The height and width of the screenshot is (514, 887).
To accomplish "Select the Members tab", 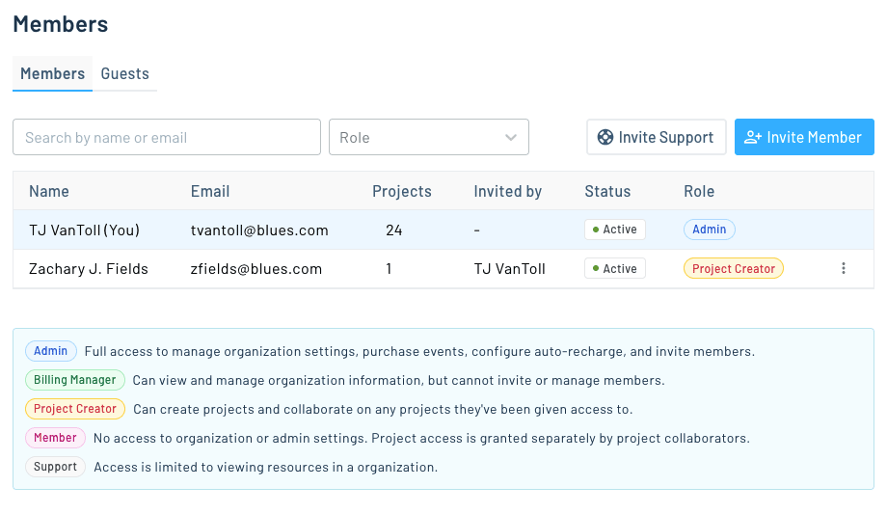I will coord(53,73).
